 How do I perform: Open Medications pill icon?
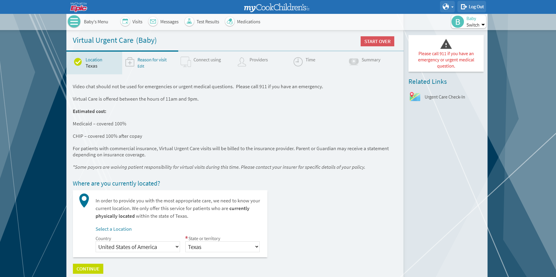[230, 22]
